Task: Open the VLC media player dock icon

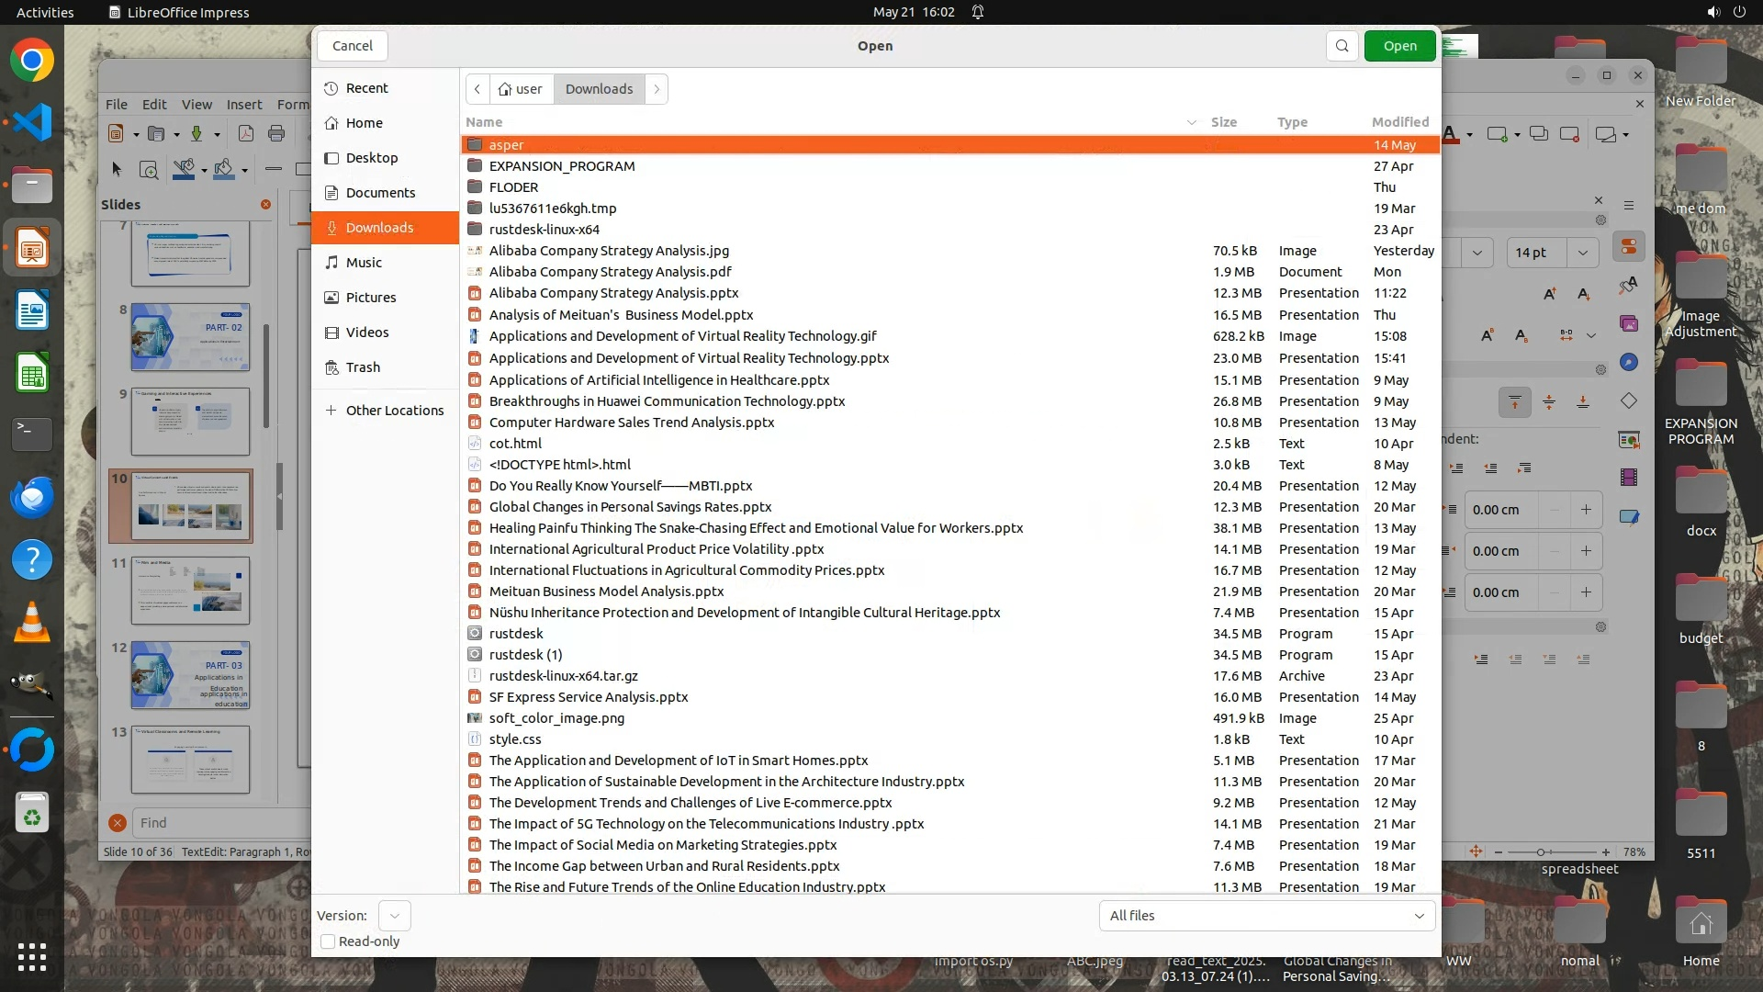Action: point(32,623)
